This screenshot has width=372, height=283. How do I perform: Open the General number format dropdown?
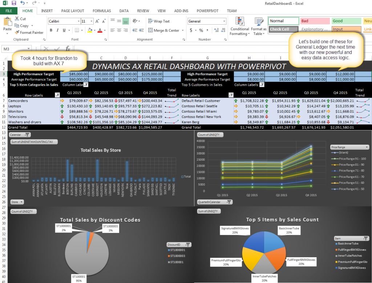point(224,21)
